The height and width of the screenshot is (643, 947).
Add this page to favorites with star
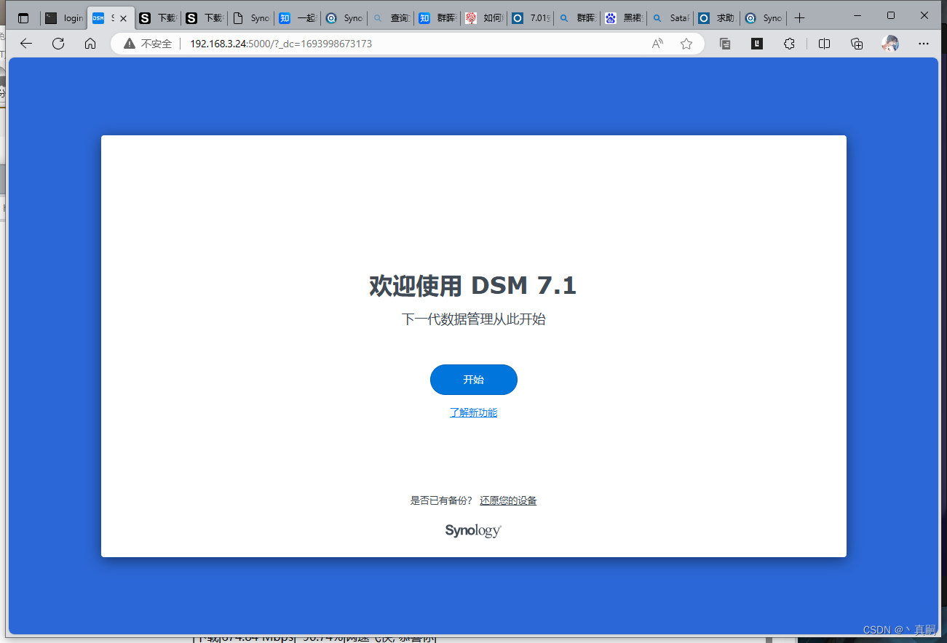686,44
